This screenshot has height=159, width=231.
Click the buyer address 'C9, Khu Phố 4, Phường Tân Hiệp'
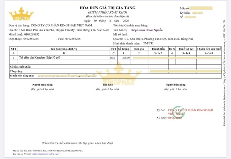pyautogui.click(x=145, y=39)
